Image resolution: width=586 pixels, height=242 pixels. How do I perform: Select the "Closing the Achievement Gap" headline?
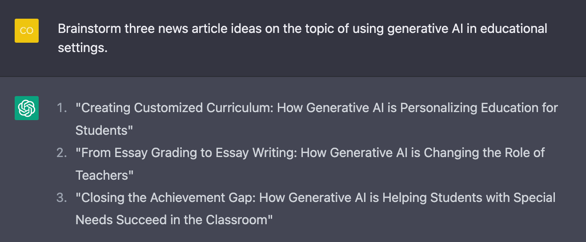click(315, 198)
